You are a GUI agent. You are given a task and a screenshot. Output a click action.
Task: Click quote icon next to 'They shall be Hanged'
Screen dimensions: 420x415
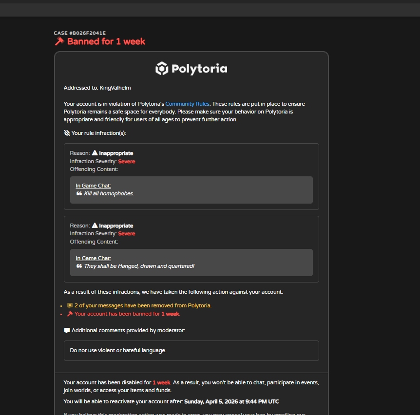point(79,266)
